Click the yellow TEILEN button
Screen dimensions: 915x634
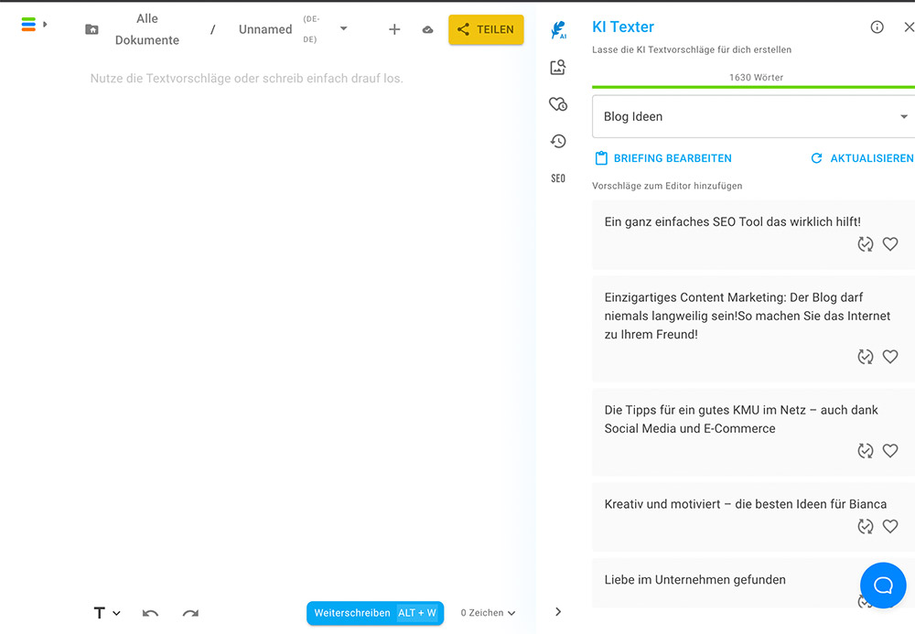(486, 29)
